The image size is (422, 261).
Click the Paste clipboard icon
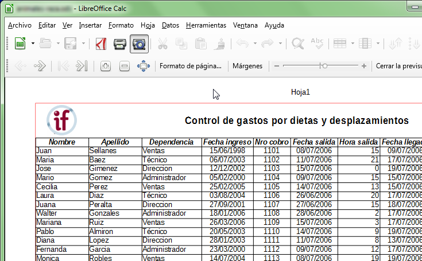coord(201,44)
